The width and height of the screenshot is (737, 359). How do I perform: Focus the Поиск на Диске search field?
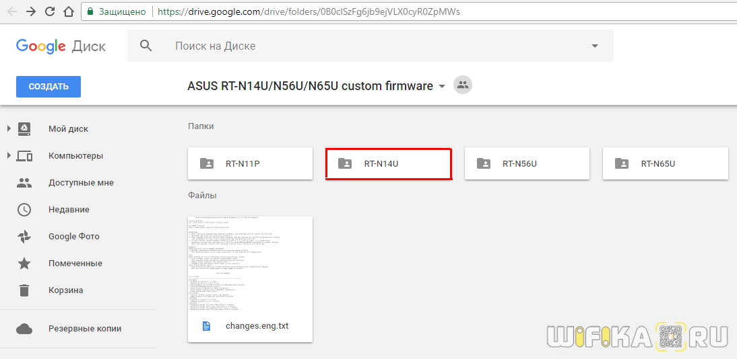point(371,46)
